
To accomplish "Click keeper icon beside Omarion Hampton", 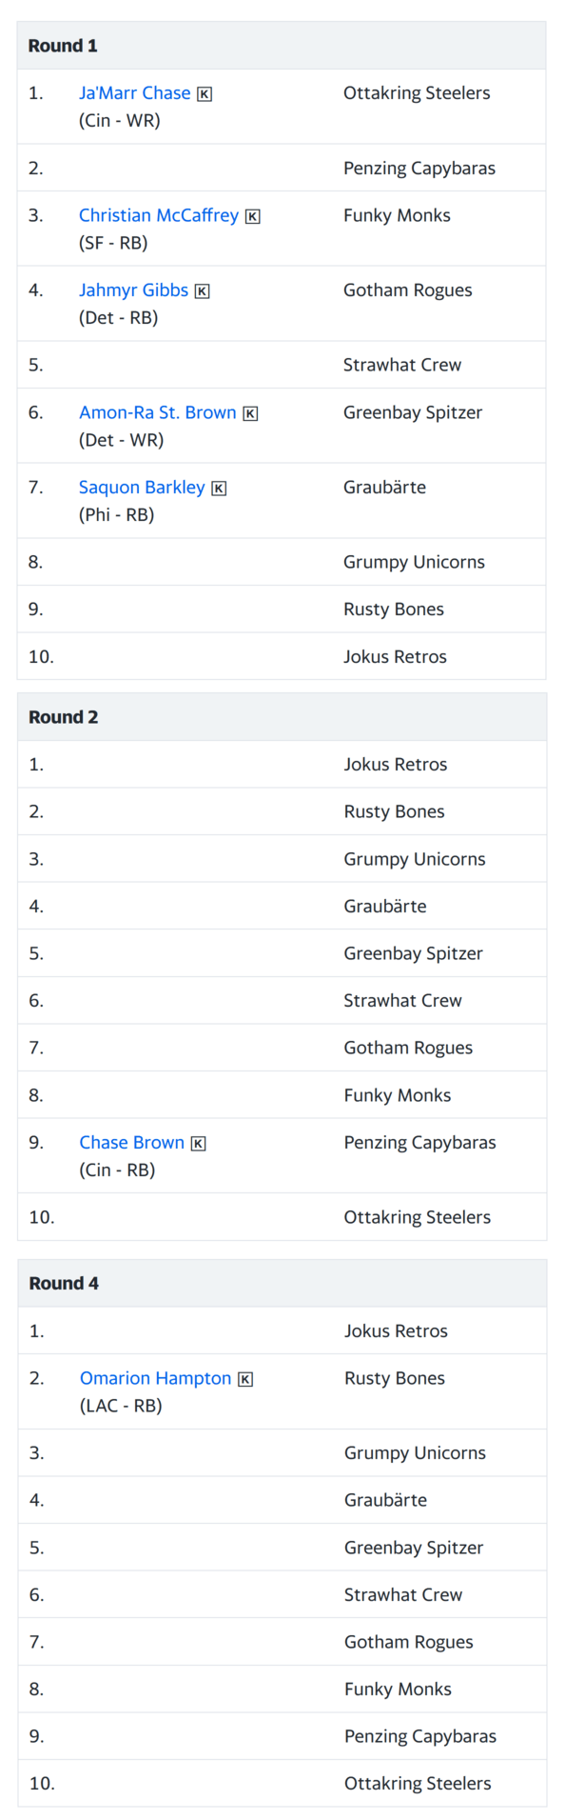I will [x=245, y=1379].
